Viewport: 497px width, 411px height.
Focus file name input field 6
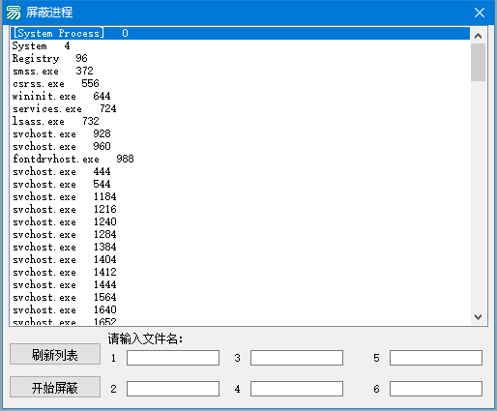(x=436, y=389)
